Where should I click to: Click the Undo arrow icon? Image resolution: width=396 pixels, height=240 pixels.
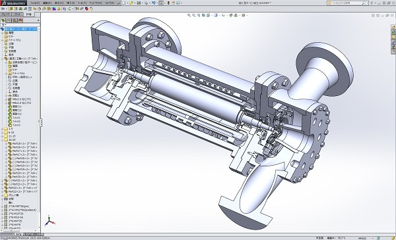point(153,3)
